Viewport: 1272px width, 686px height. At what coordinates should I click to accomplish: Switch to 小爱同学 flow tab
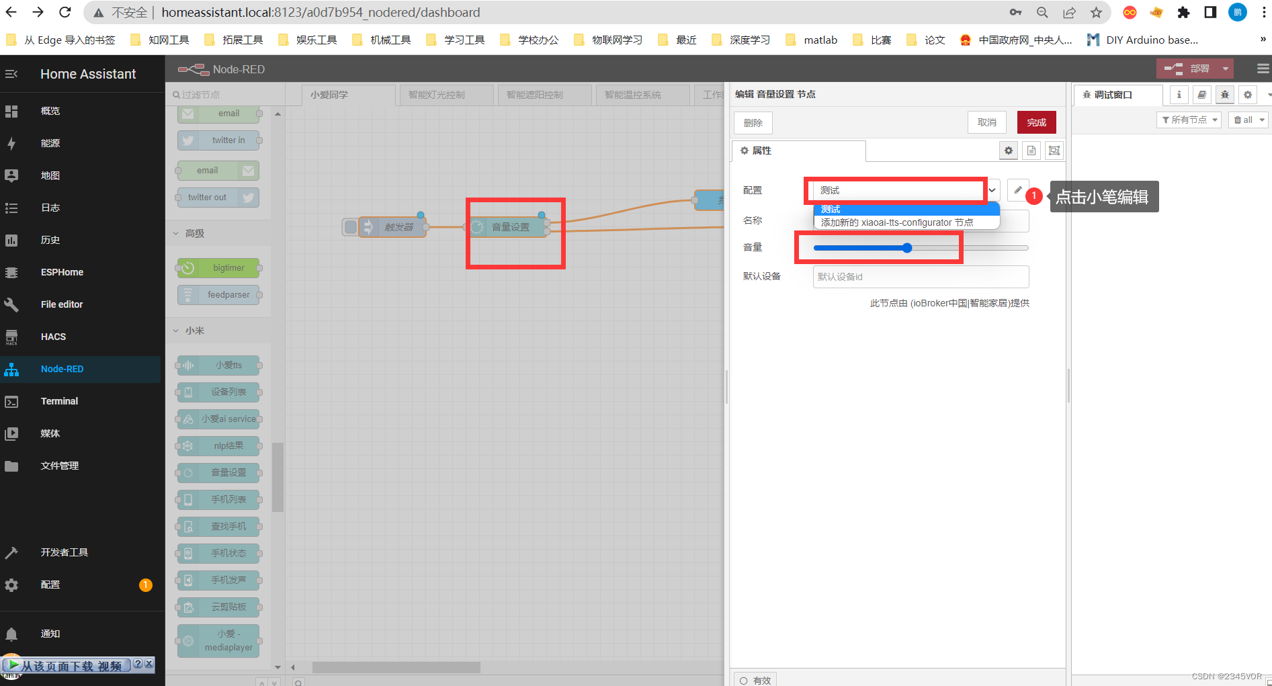[x=348, y=95]
